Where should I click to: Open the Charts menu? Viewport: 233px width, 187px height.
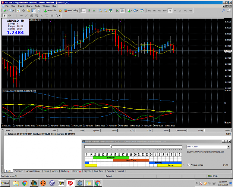(x=29, y=6)
